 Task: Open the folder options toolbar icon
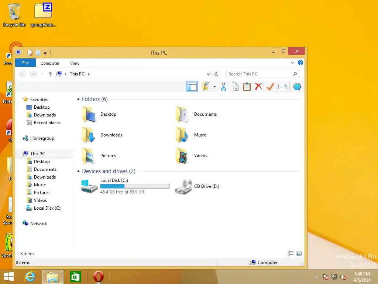(x=206, y=87)
